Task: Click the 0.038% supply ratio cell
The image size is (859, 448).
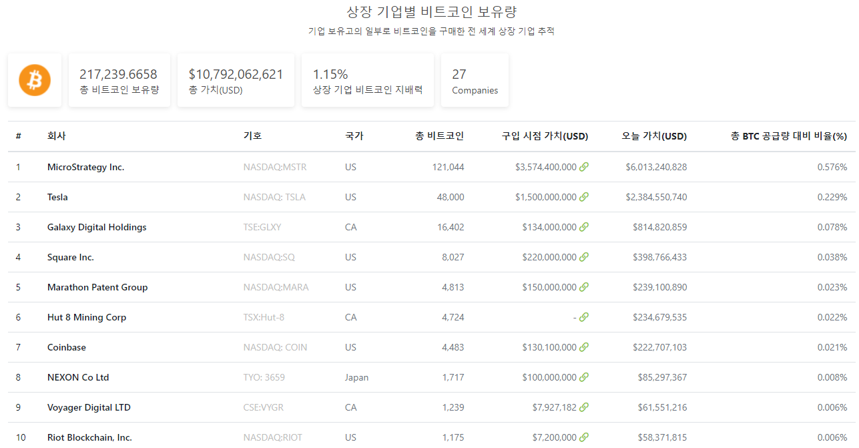Action: click(x=832, y=257)
